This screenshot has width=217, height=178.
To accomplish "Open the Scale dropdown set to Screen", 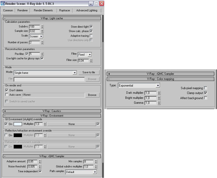I will pos(36,36).
